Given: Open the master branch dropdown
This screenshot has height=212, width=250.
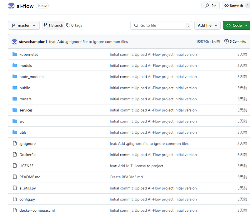Looking at the screenshot, I should pyautogui.click(x=24, y=25).
